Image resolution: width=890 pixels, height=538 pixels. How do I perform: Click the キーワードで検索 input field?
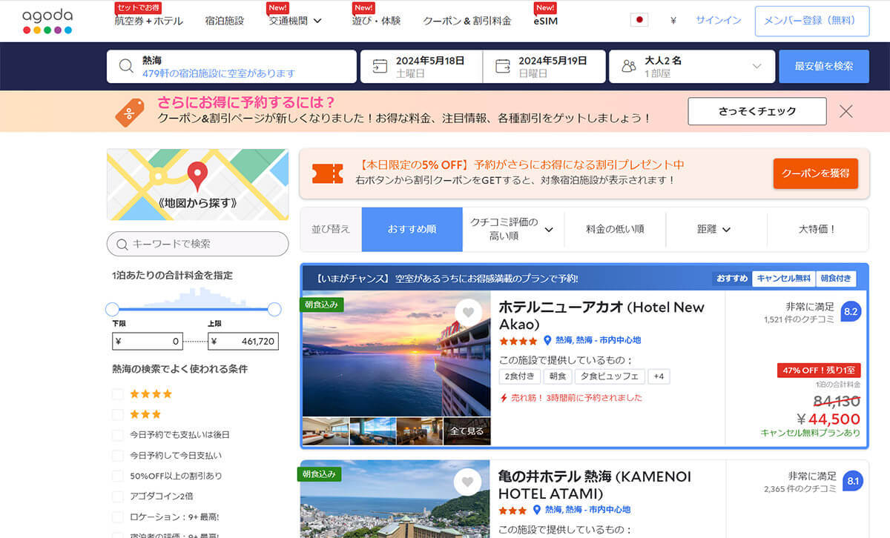click(197, 244)
